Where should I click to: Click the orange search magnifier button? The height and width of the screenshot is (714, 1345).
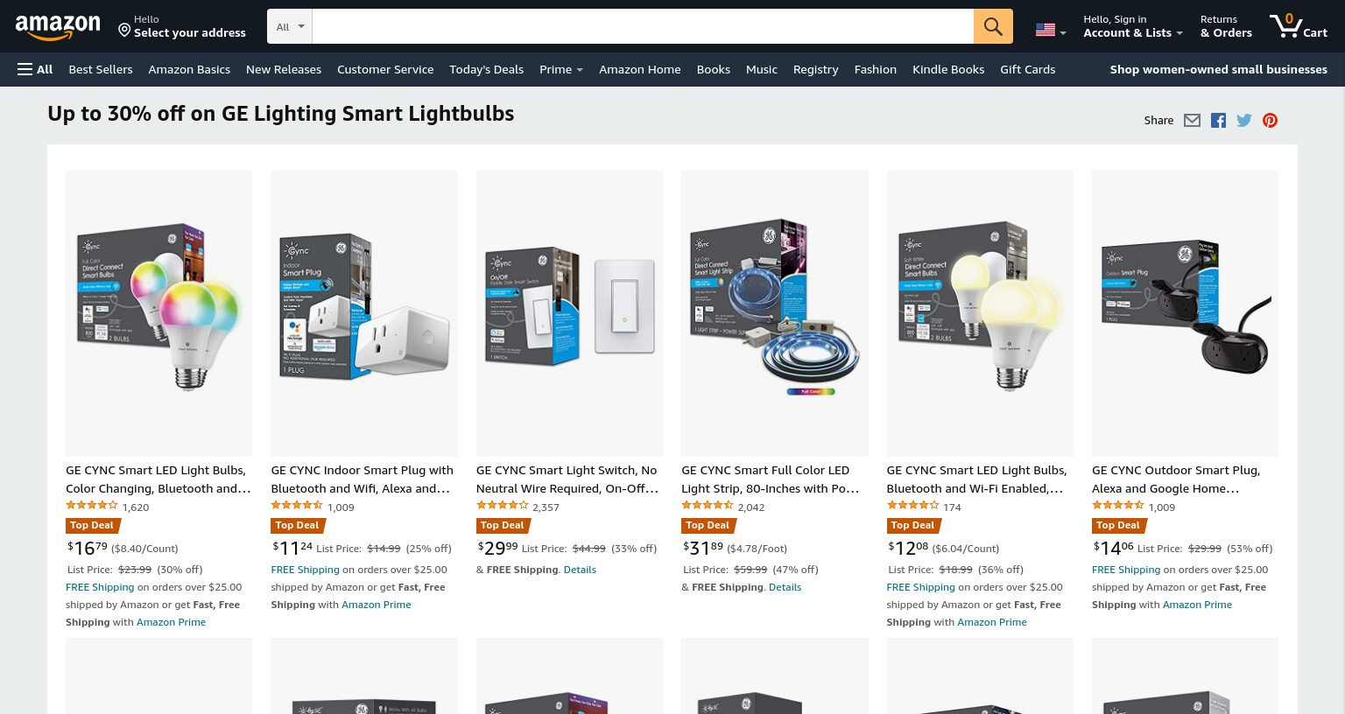pos(993,26)
